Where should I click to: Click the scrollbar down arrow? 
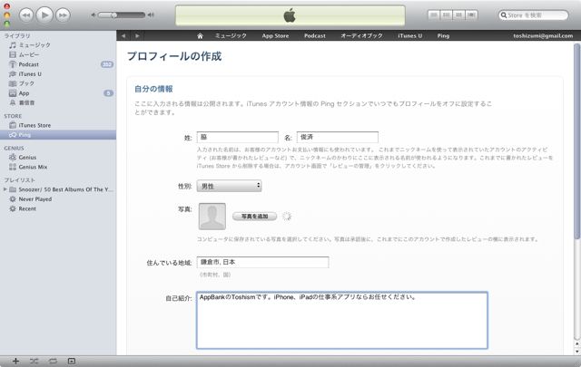click(576, 352)
